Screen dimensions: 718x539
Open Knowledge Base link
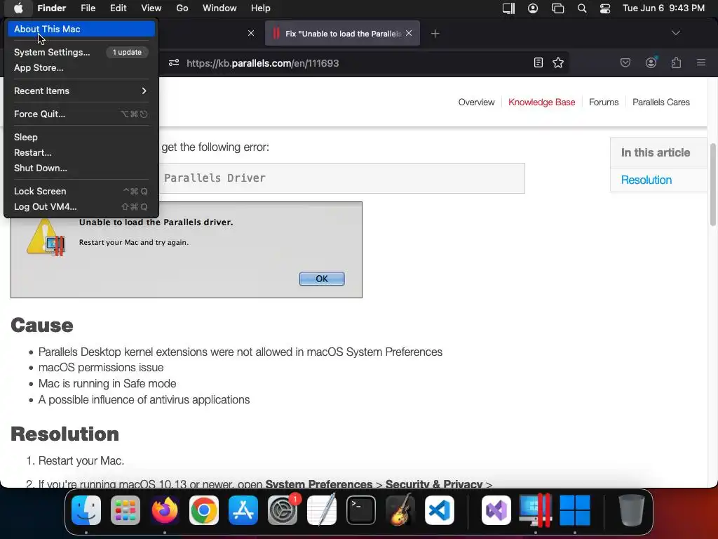coord(541,102)
